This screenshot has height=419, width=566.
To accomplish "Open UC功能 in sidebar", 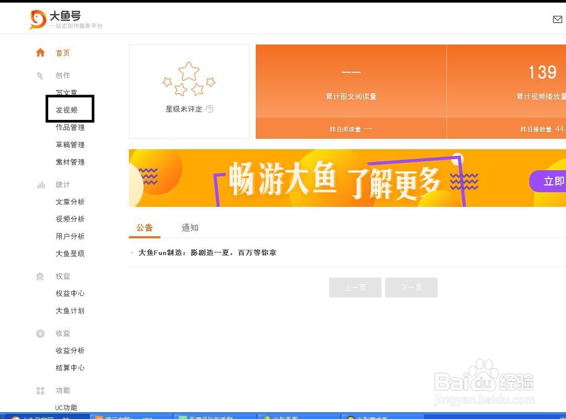I will (66, 408).
